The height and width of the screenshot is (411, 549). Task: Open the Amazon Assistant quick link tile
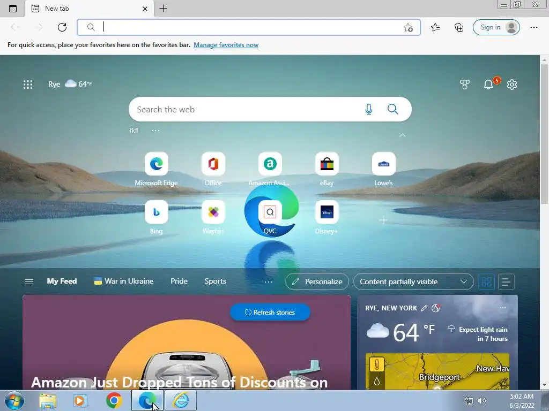(270, 169)
